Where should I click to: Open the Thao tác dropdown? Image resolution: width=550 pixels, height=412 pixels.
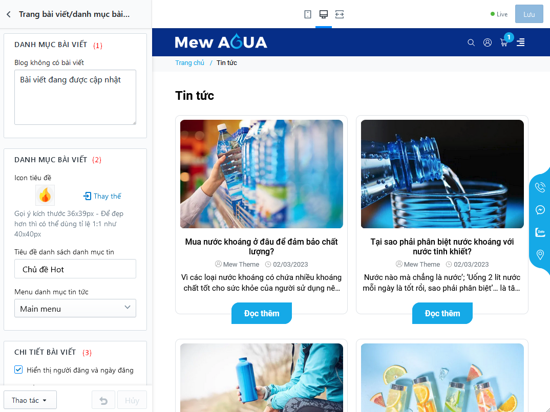pos(30,400)
